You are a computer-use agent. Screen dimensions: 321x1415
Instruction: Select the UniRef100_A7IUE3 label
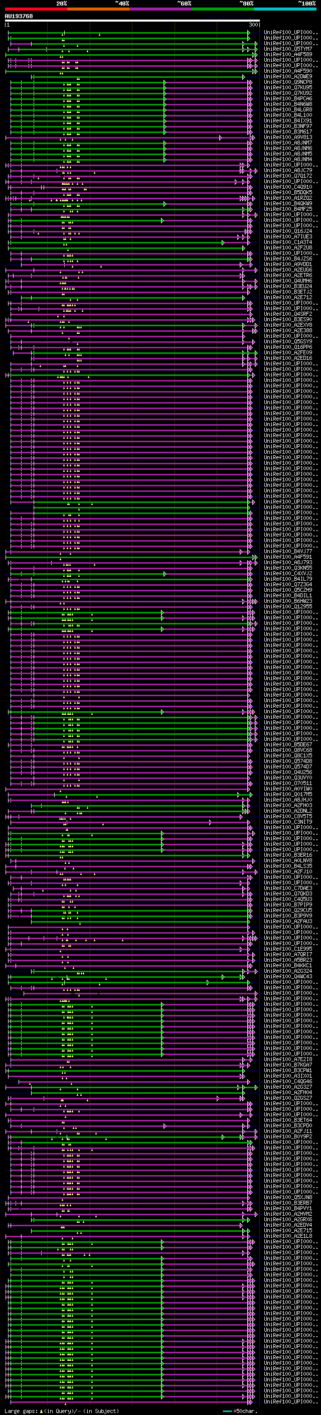(x=288, y=236)
